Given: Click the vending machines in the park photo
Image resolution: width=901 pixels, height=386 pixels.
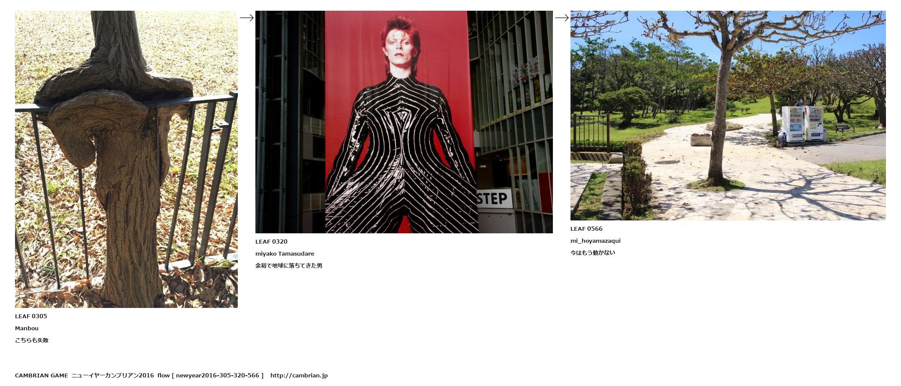Looking at the screenshot, I should (x=803, y=124).
